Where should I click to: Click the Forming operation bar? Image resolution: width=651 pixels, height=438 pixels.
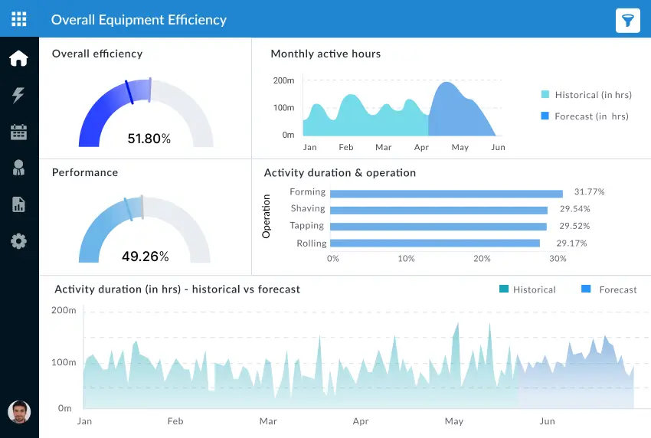point(447,193)
